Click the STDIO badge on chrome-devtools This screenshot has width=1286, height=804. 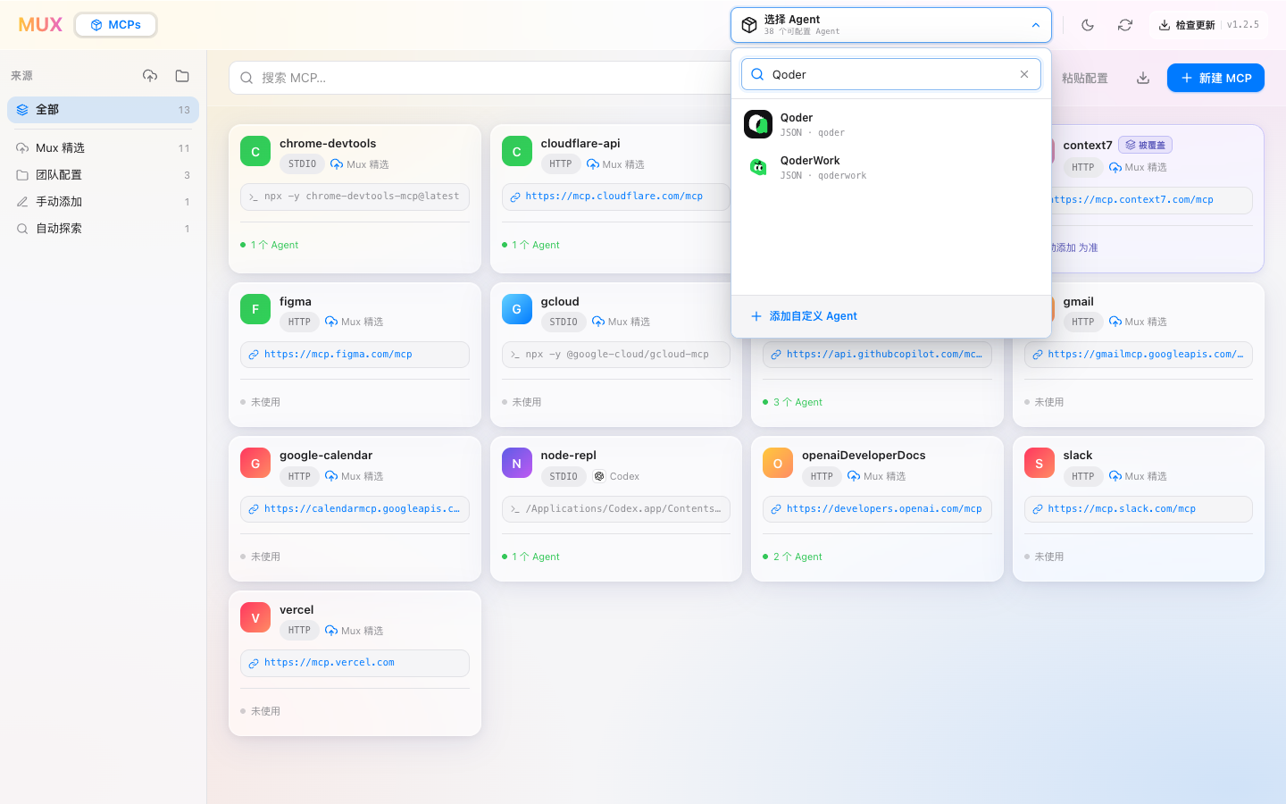302,164
